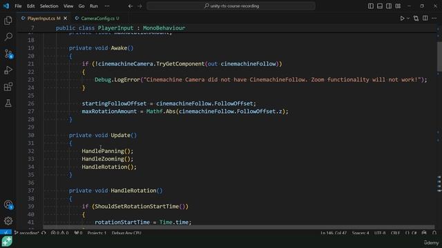The image size is (442, 248).
Task: Click ShouldSetRotationStartTime on line 39
Action: (x=137, y=207)
